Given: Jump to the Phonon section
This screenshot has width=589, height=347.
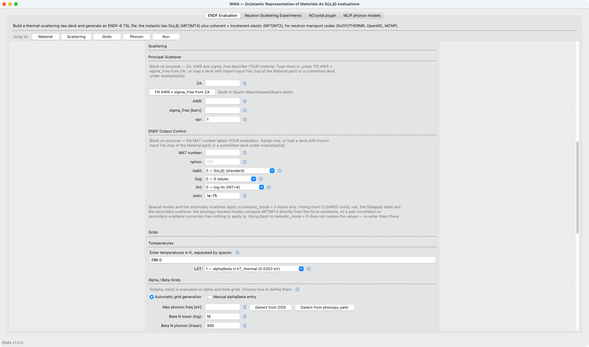Looking at the screenshot, I should (137, 37).
